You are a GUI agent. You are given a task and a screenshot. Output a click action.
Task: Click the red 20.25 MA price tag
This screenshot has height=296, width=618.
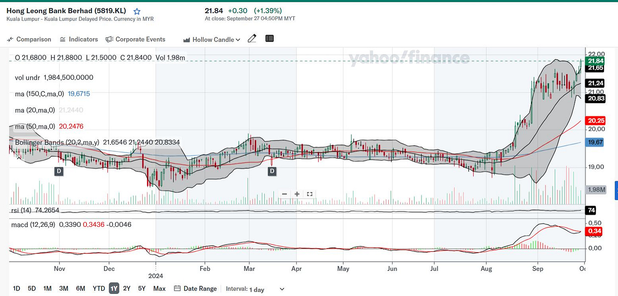pyautogui.click(x=594, y=120)
